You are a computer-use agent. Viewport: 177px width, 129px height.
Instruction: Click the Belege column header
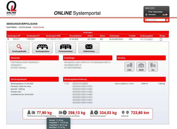(x=162, y=36)
